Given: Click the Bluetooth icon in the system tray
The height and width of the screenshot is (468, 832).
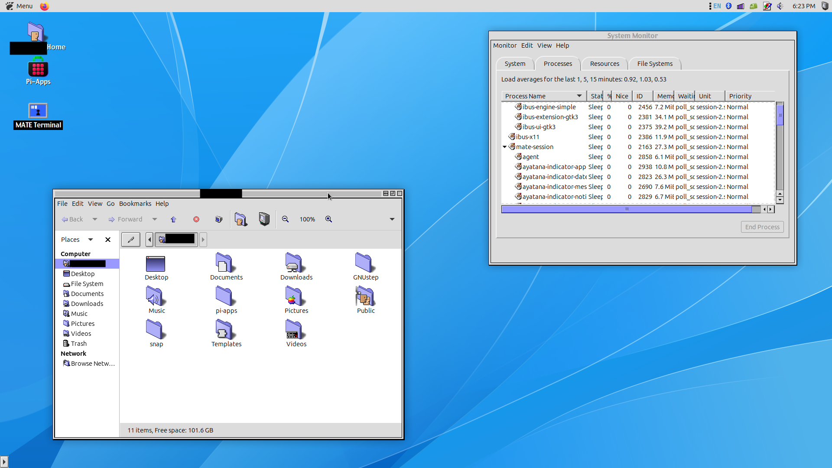Looking at the screenshot, I should click(728, 6).
